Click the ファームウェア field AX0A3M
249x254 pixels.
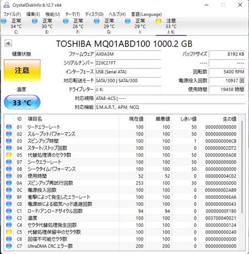click(128, 54)
